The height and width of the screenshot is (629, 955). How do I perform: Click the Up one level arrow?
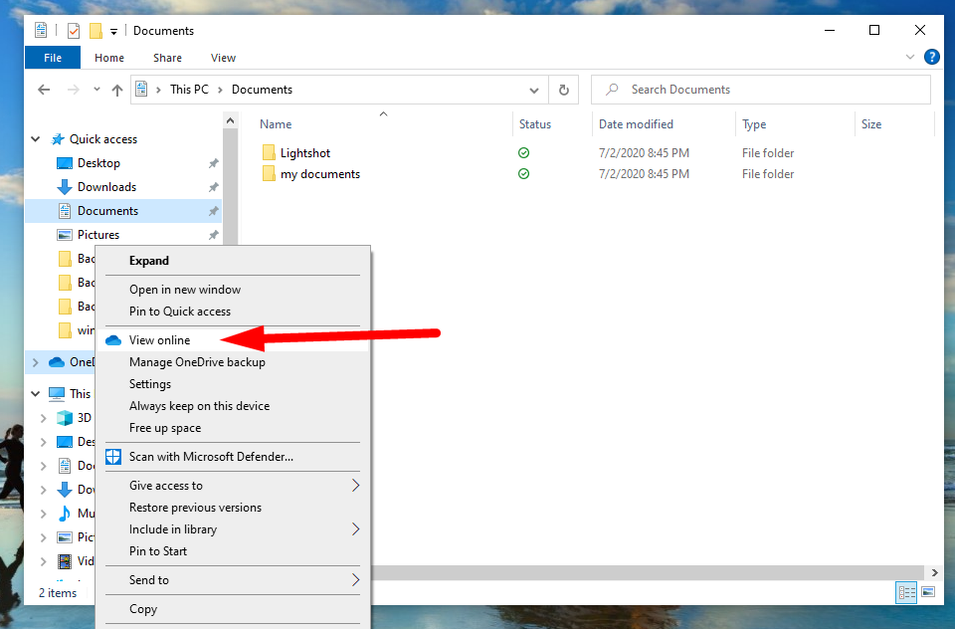[117, 90]
